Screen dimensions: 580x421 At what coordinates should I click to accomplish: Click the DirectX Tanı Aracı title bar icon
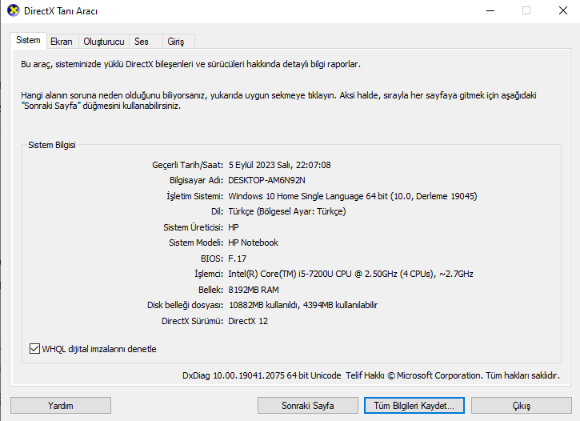13,10
